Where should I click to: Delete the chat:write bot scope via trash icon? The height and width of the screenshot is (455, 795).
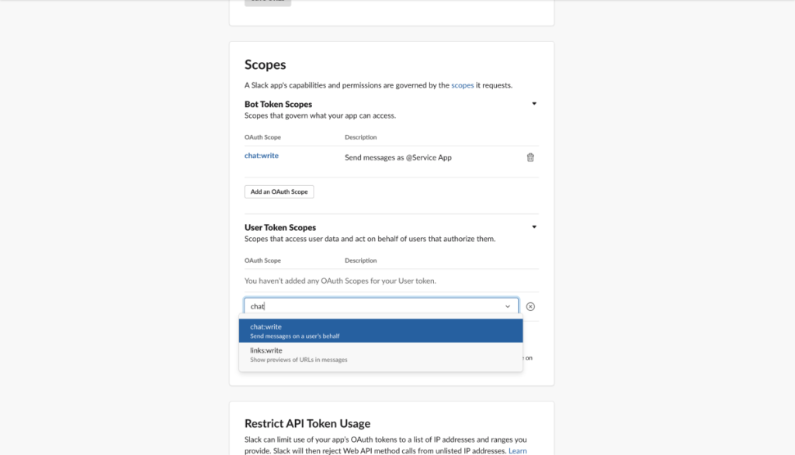(x=530, y=157)
